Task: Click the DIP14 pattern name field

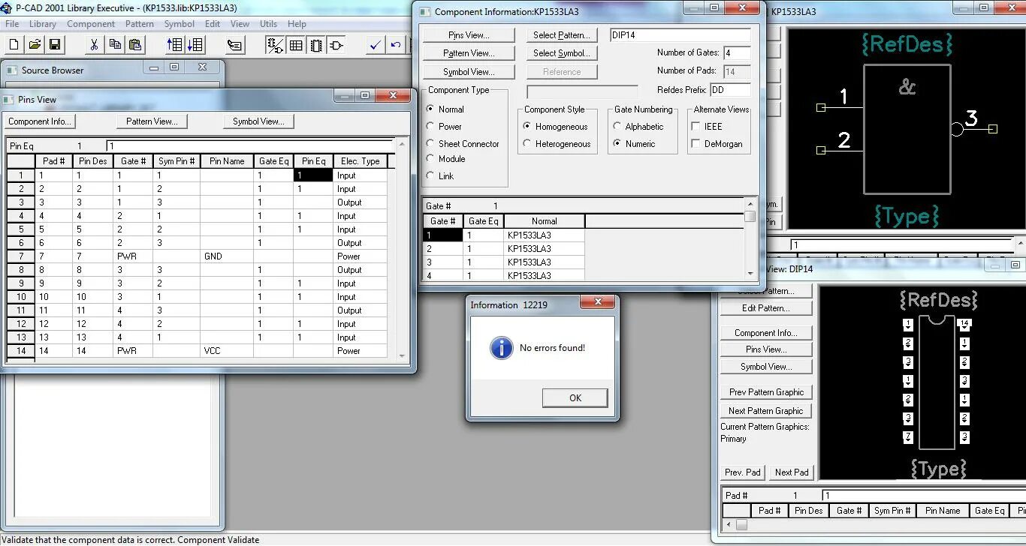Action: pos(680,35)
